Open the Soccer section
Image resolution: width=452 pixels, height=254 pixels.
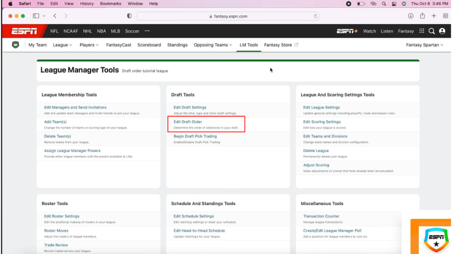pos(132,31)
